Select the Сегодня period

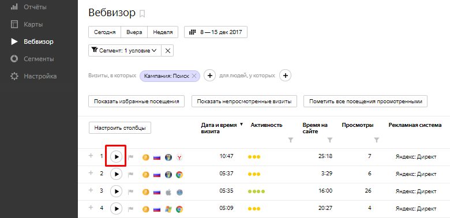pos(105,32)
